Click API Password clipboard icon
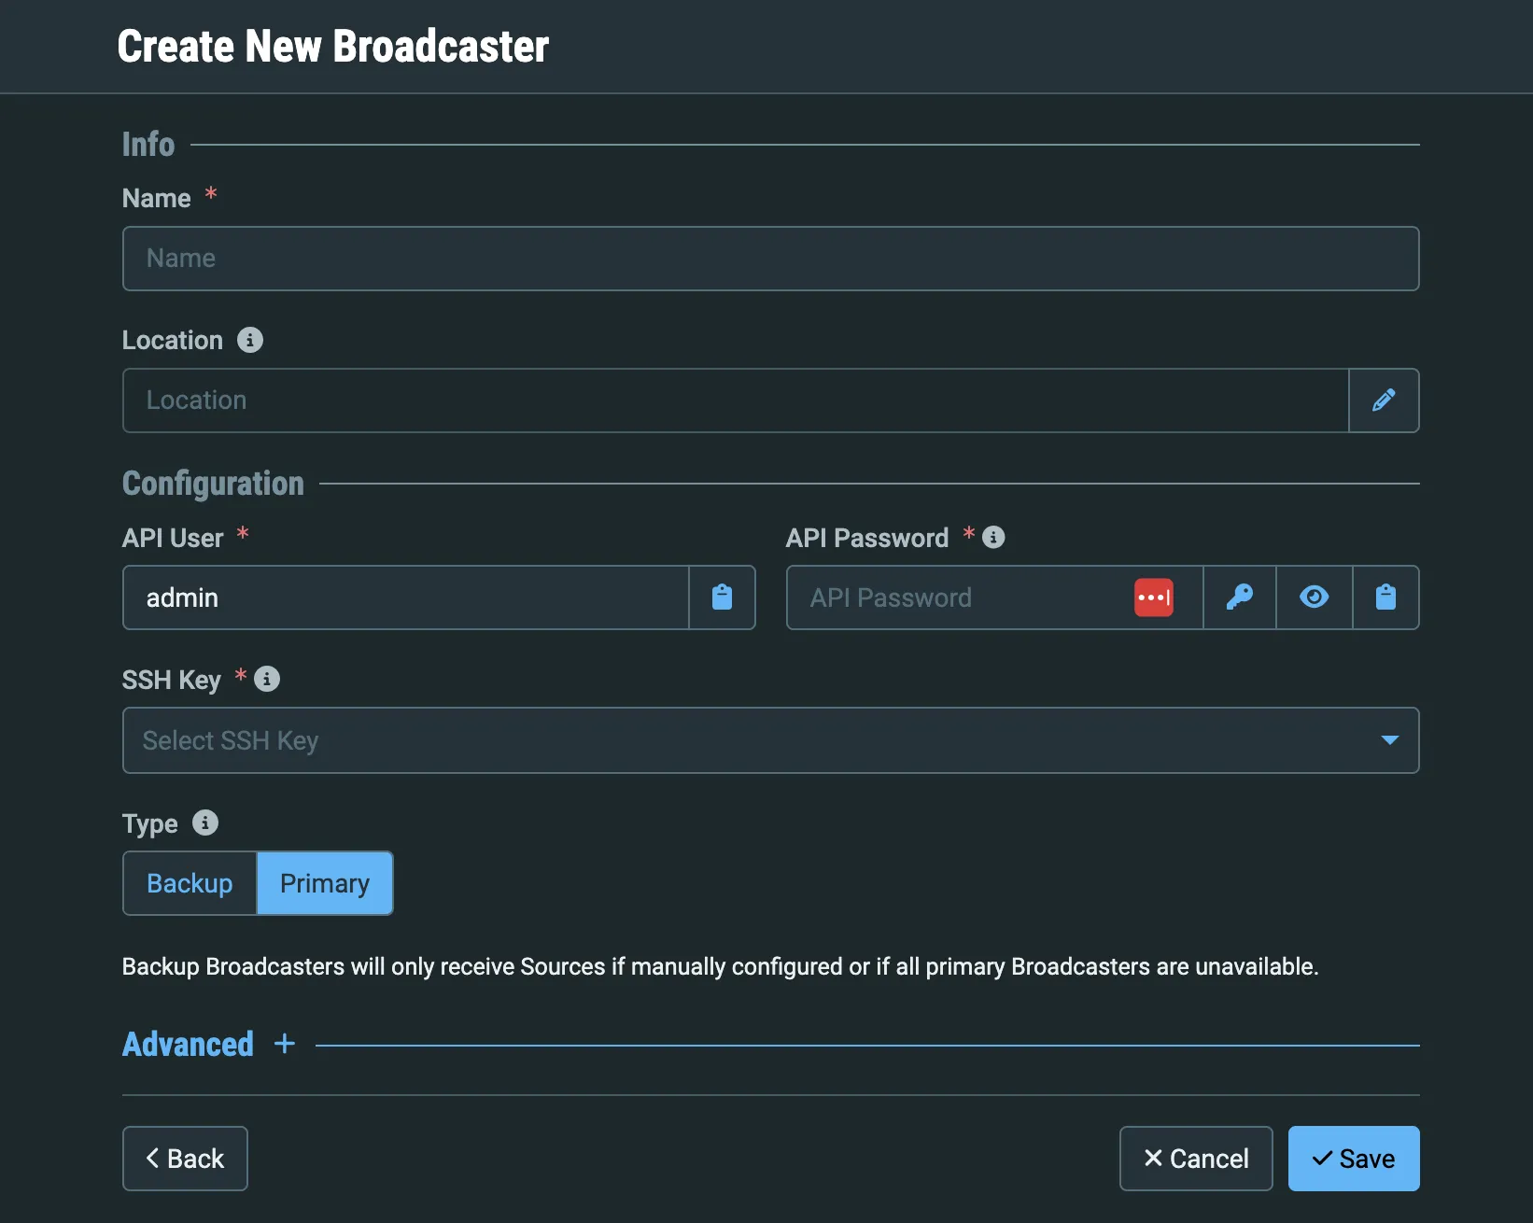 (1386, 597)
